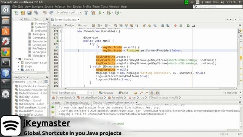Click the New File toolbar icon
Screen dimensions: 243x137
(x=16, y=13)
